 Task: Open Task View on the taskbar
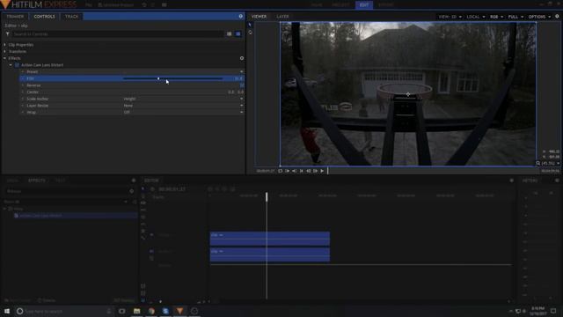(121, 311)
